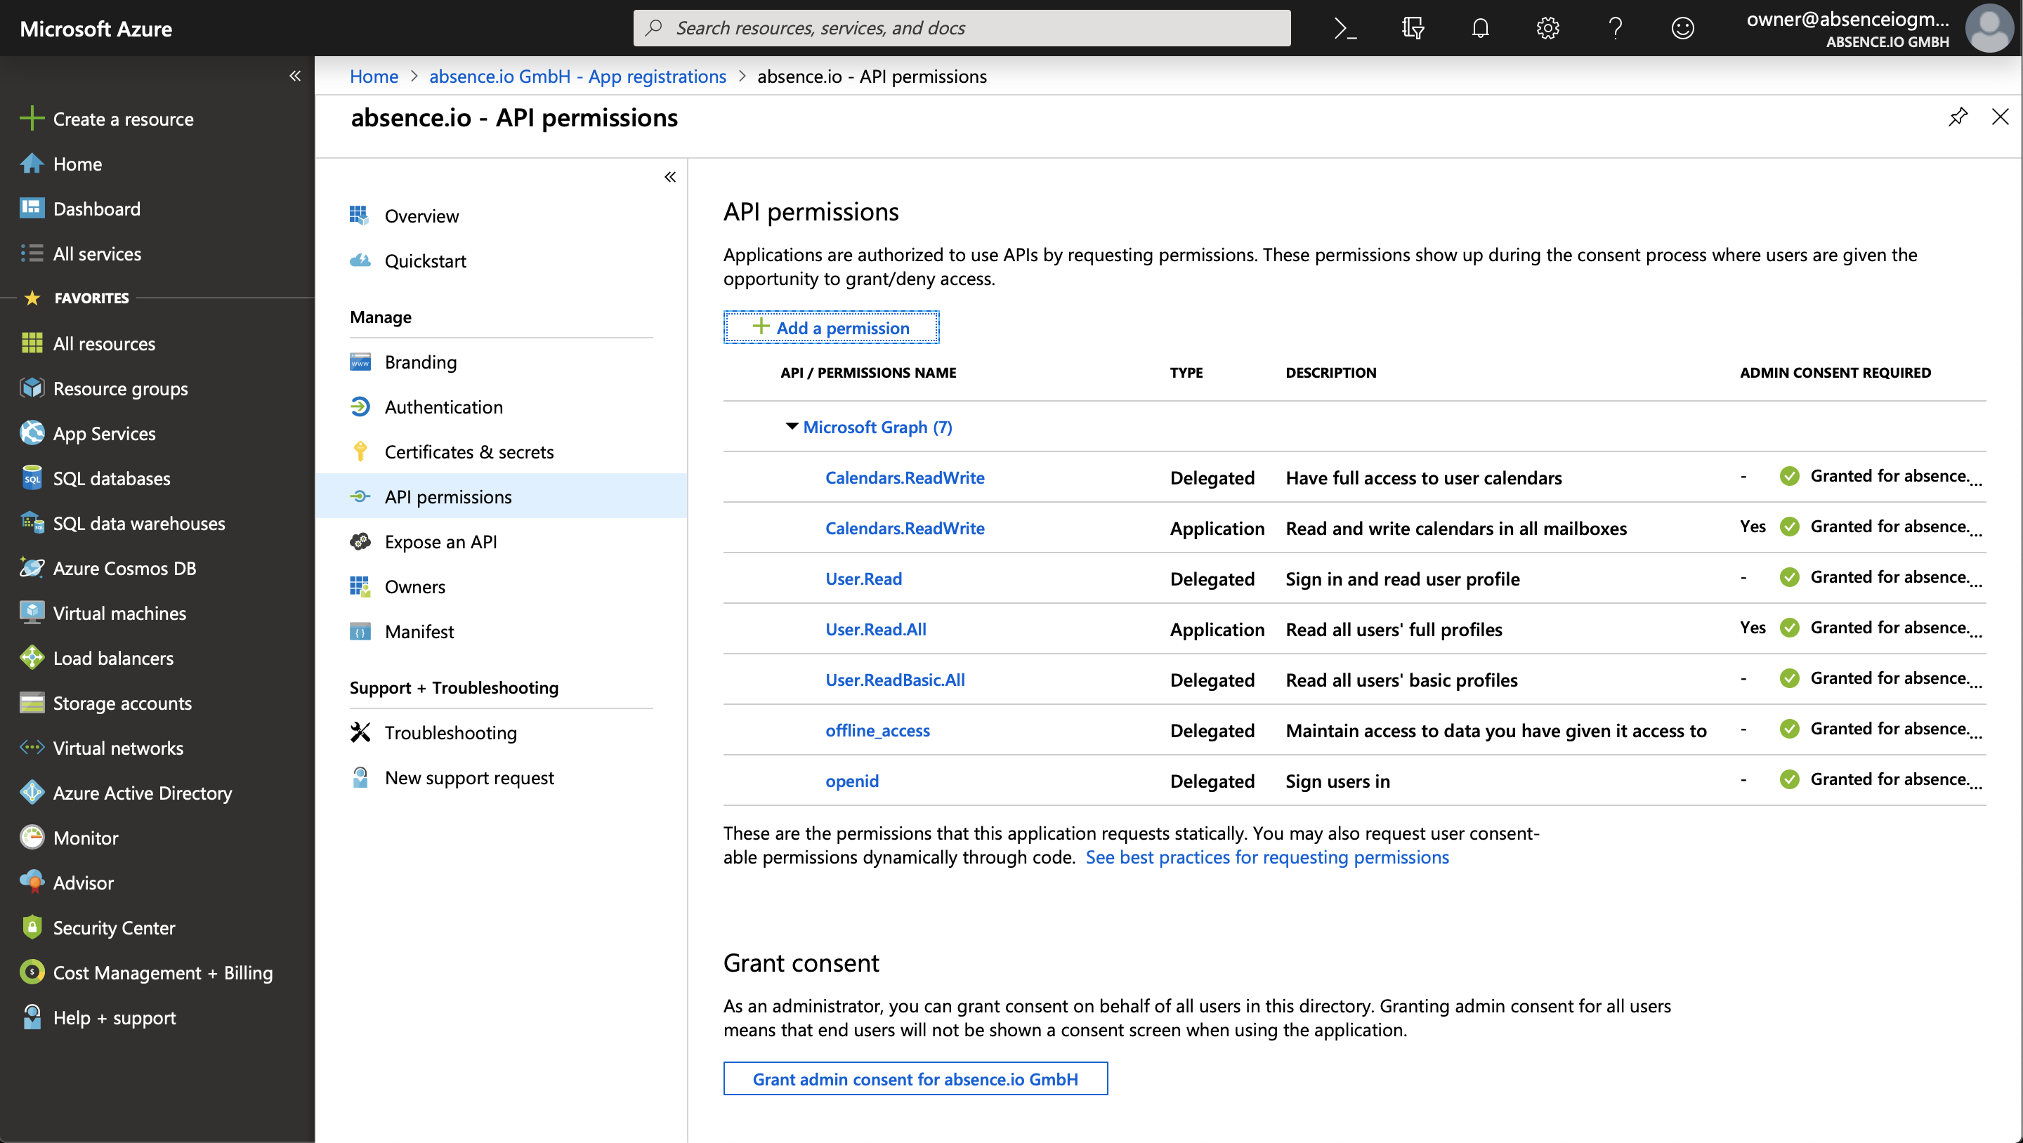Collapse the Microsoft Graph permissions group
This screenshot has height=1143, width=2023.
(792, 426)
